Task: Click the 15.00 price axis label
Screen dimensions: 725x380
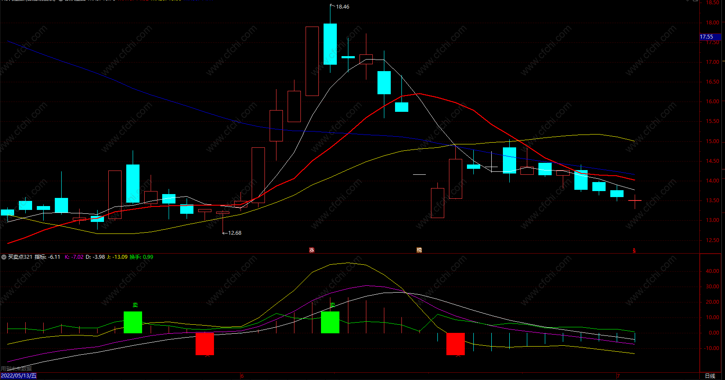Action: pos(713,141)
